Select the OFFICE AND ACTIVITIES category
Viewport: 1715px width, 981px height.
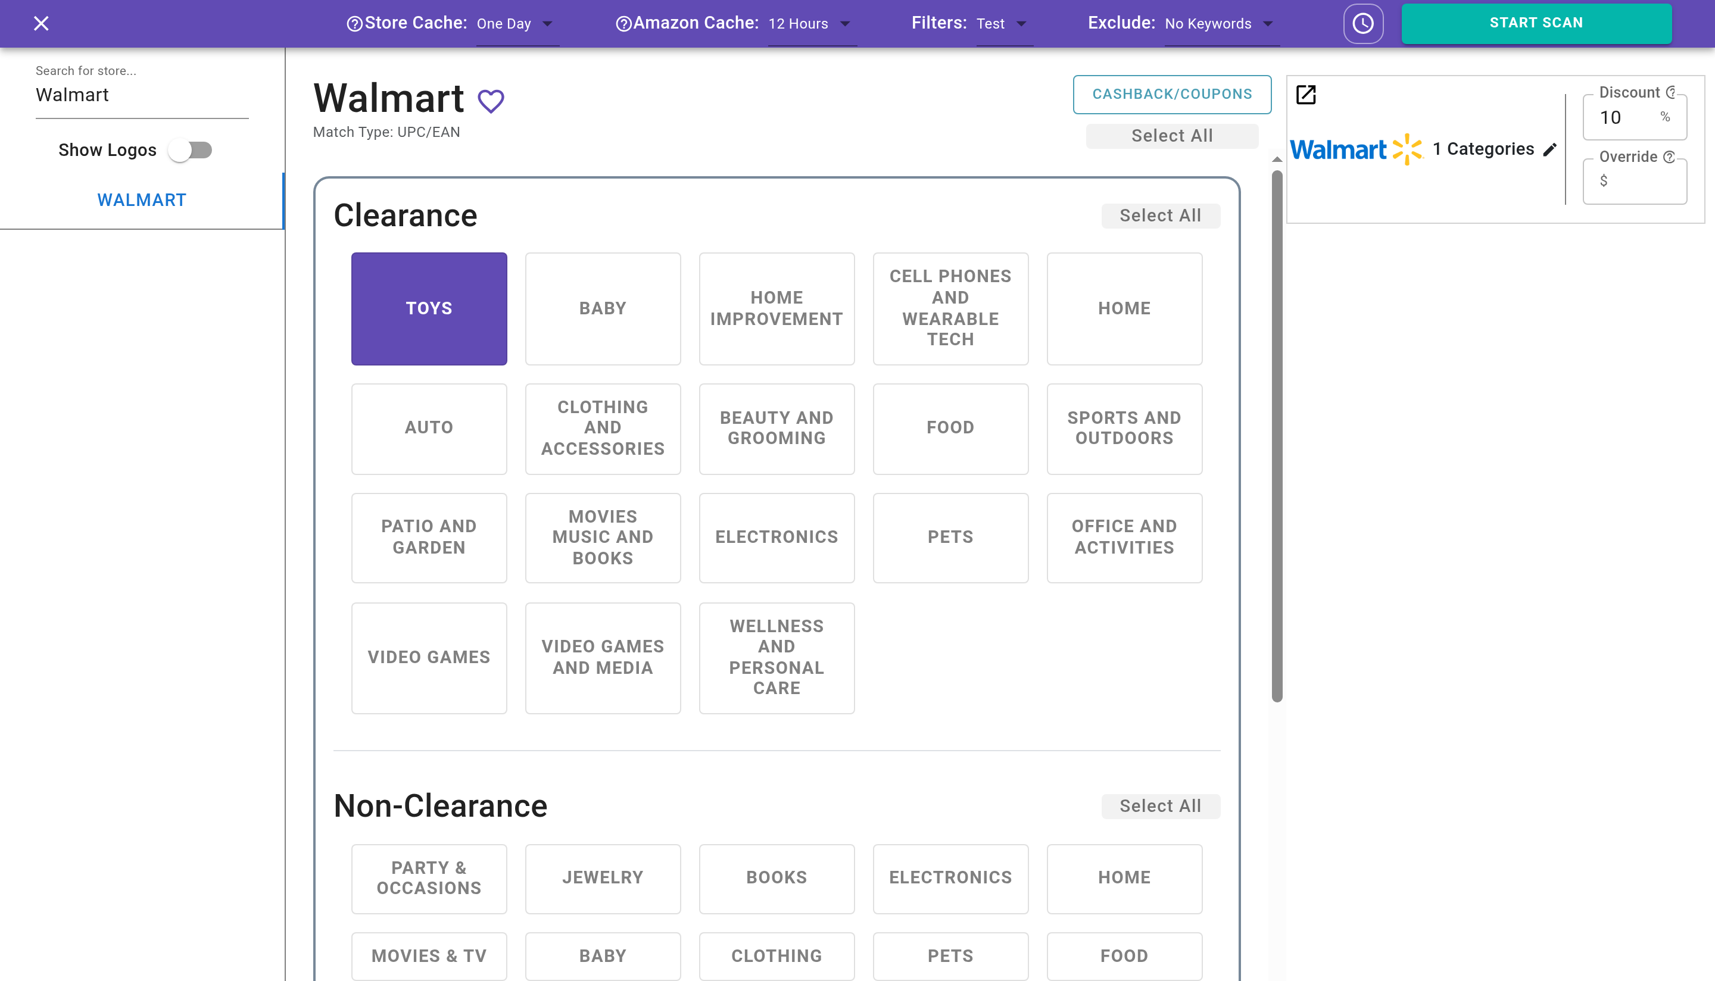coord(1124,538)
